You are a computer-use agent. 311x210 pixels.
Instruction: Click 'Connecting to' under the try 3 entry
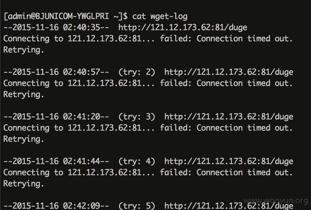(33, 128)
